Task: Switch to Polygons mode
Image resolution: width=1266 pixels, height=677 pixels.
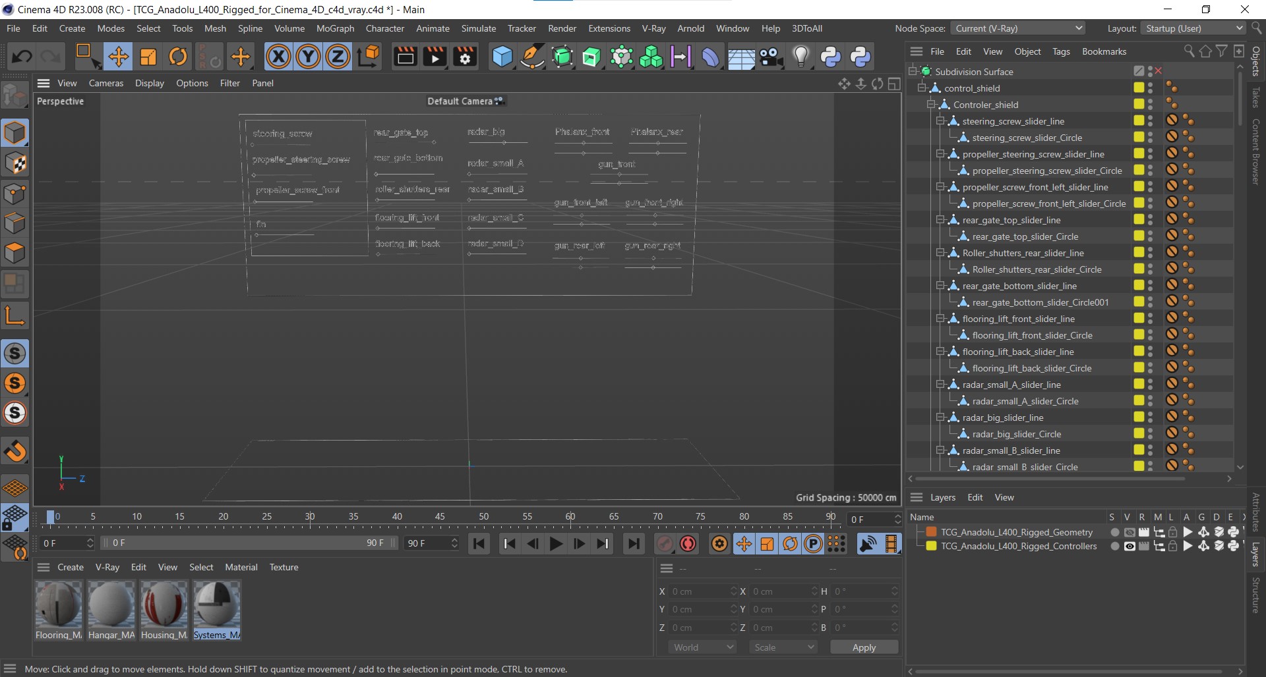Action: (15, 254)
